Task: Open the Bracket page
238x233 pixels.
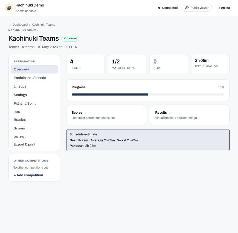Action: tap(34, 120)
